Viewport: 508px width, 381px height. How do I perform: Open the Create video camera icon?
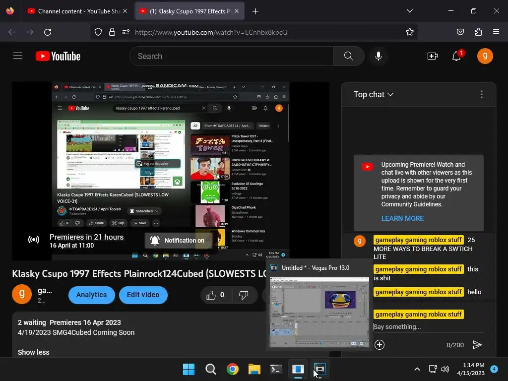[433, 56]
